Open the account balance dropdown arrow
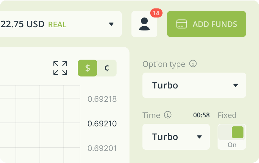Screen dimensions: 259x163 (x=111, y=24)
